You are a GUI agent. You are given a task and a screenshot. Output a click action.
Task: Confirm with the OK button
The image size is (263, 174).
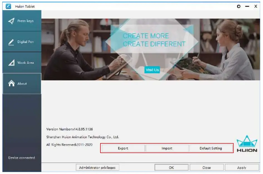click(x=171, y=168)
